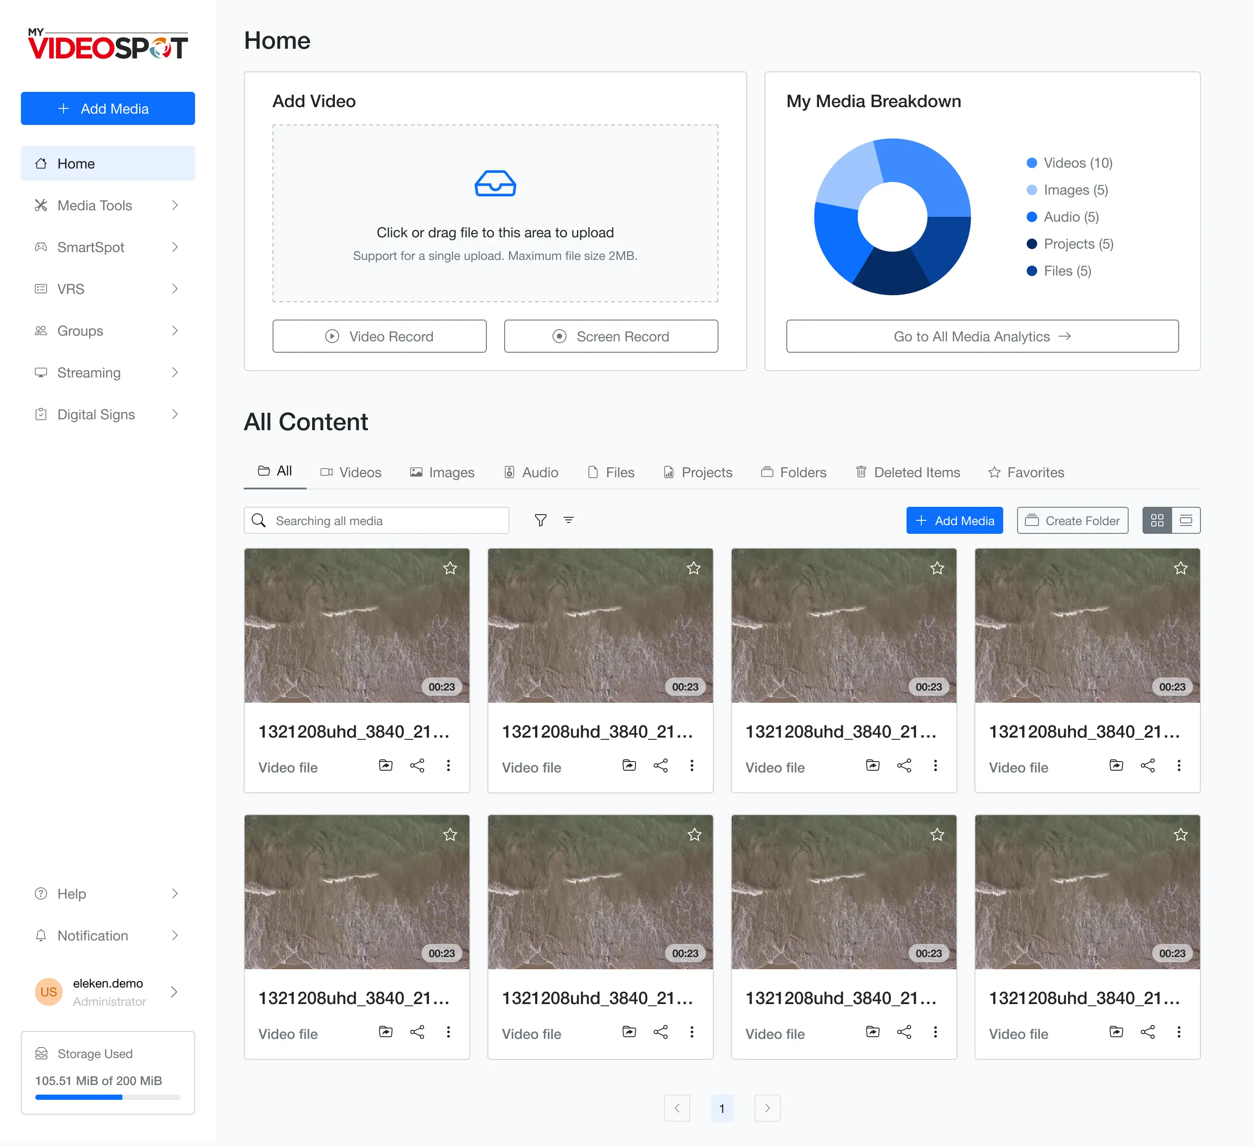Switch to list view layout
The width and height of the screenshot is (1254, 1146).
pyautogui.click(x=1186, y=520)
